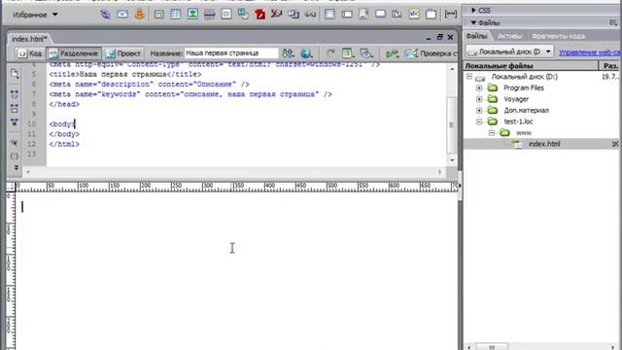Preview the page in browser via globe icon
The height and width of the screenshot is (350, 622).
pos(306,53)
